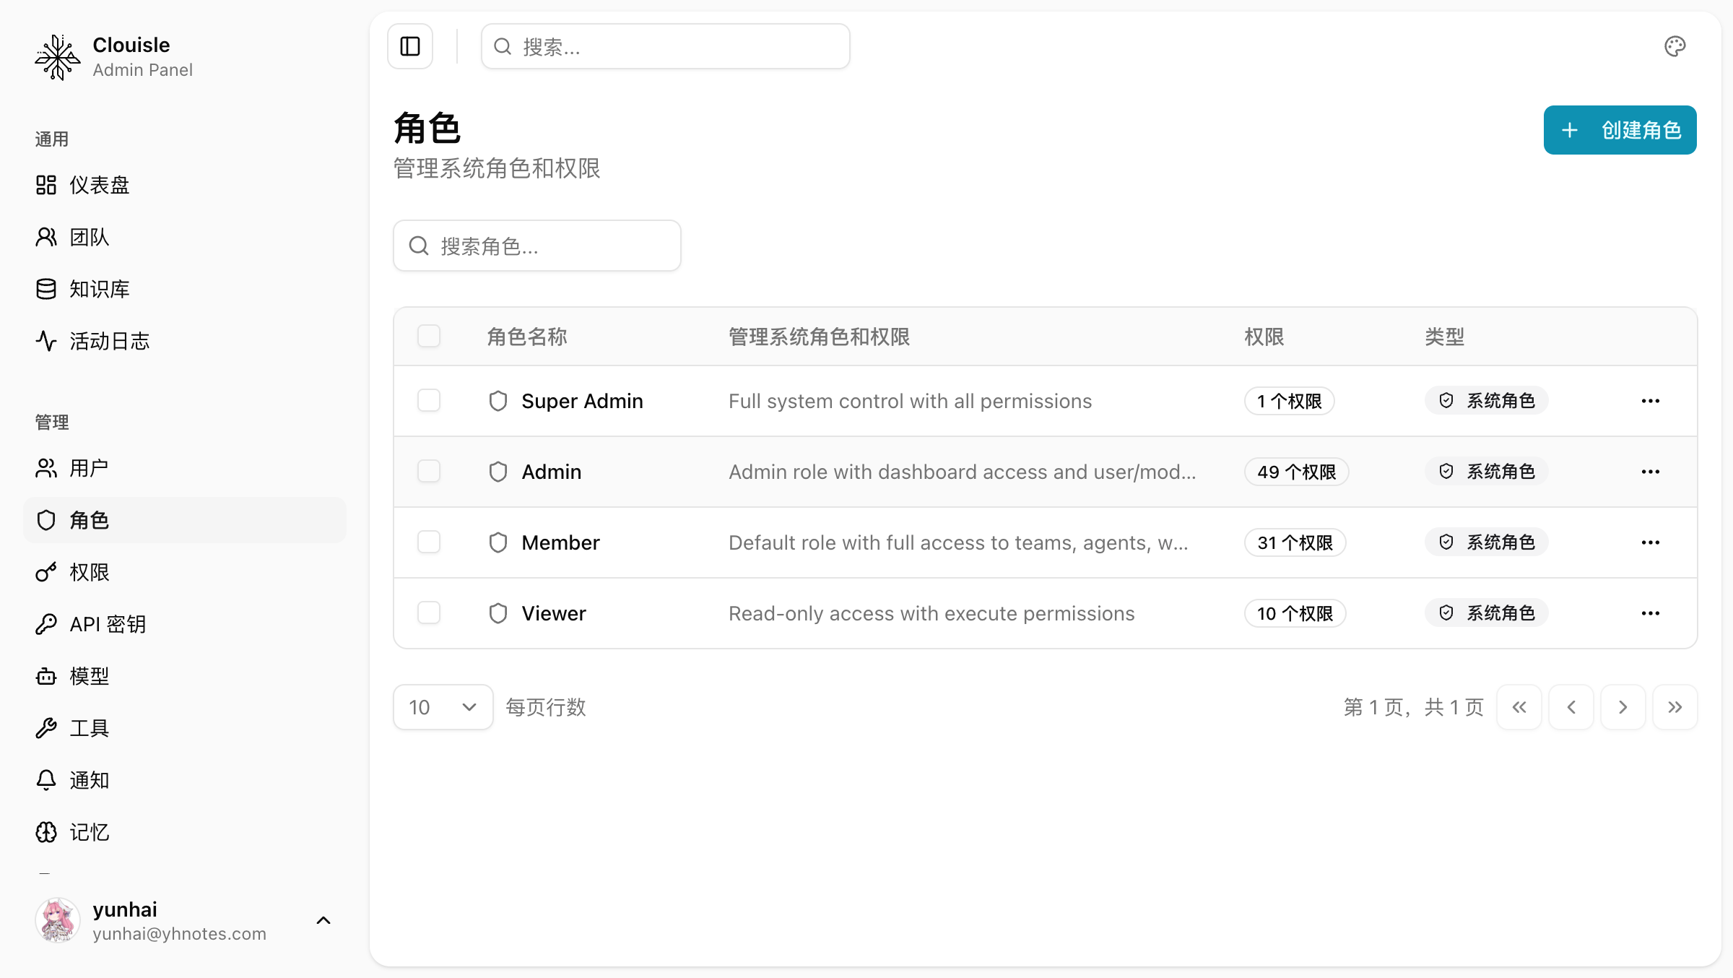Open the actions menu for the Admin role

[1651, 471]
